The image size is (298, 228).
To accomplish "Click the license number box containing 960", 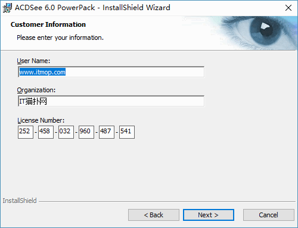I will coord(86,132).
